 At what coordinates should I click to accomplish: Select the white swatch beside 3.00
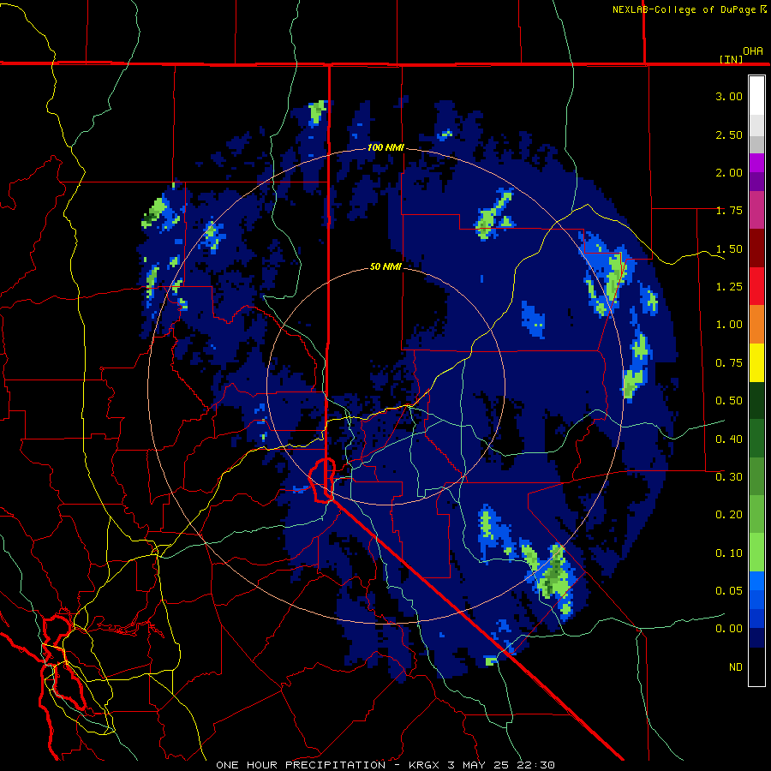[756, 96]
